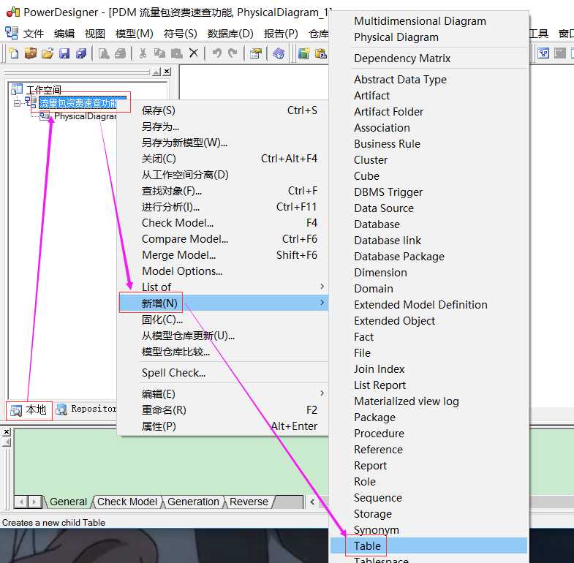The width and height of the screenshot is (574, 563).
Task: Click the gray icon after the blue diagram icon
Action: coord(560,53)
